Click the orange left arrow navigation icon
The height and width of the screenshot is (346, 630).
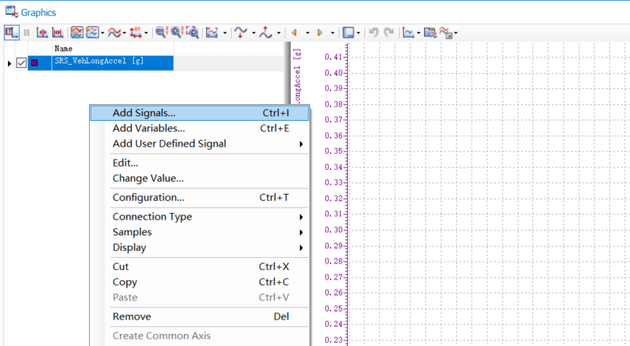[x=294, y=33]
